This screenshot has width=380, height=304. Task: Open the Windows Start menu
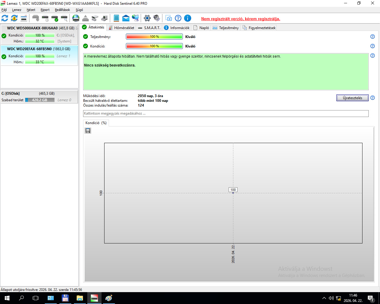[7, 298]
